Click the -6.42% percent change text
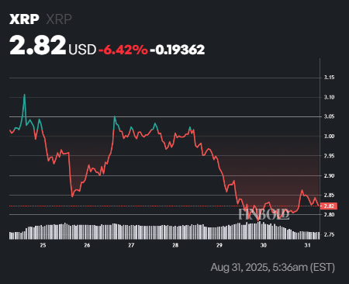 point(123,50)
